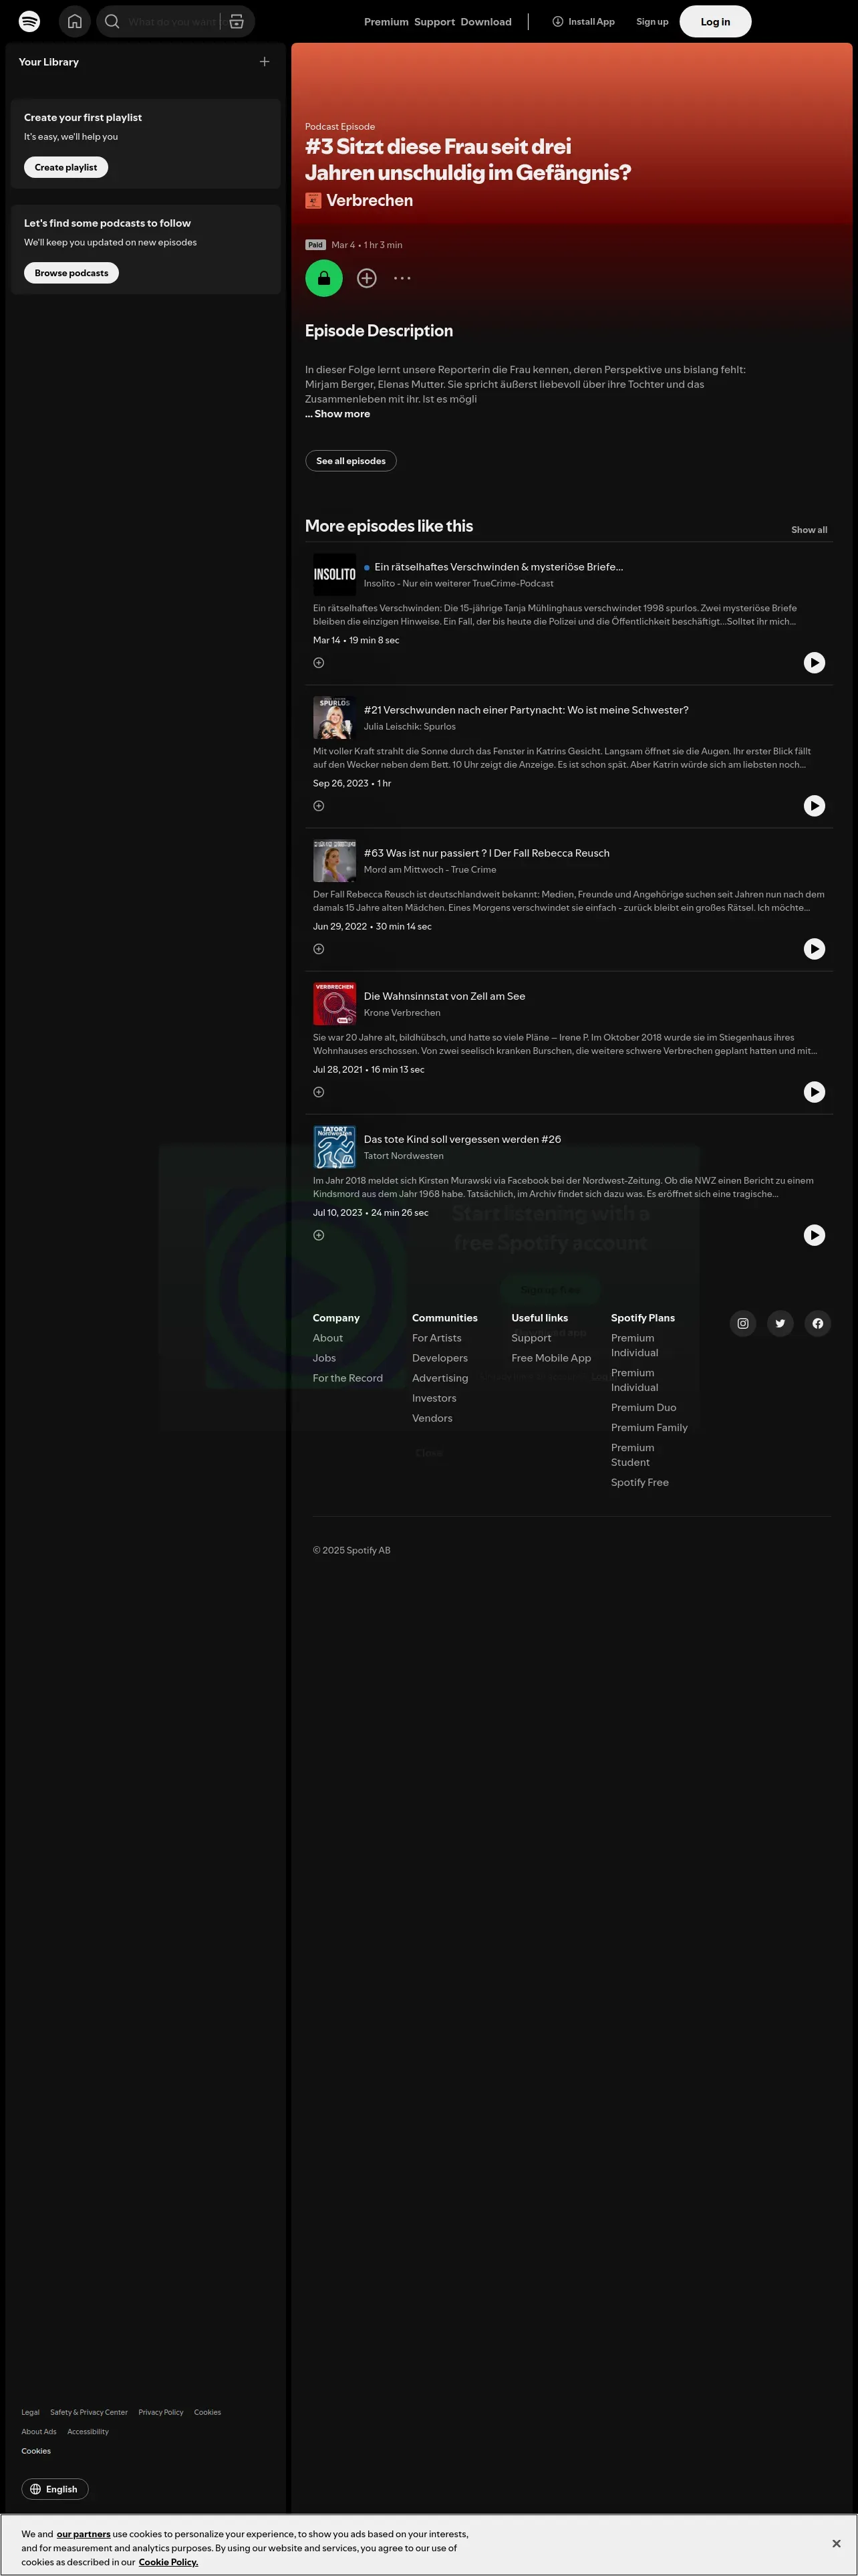This screenshot has height=2576, width=858.
Task: Click the green locked play button
Action: [x=323, y=278]
